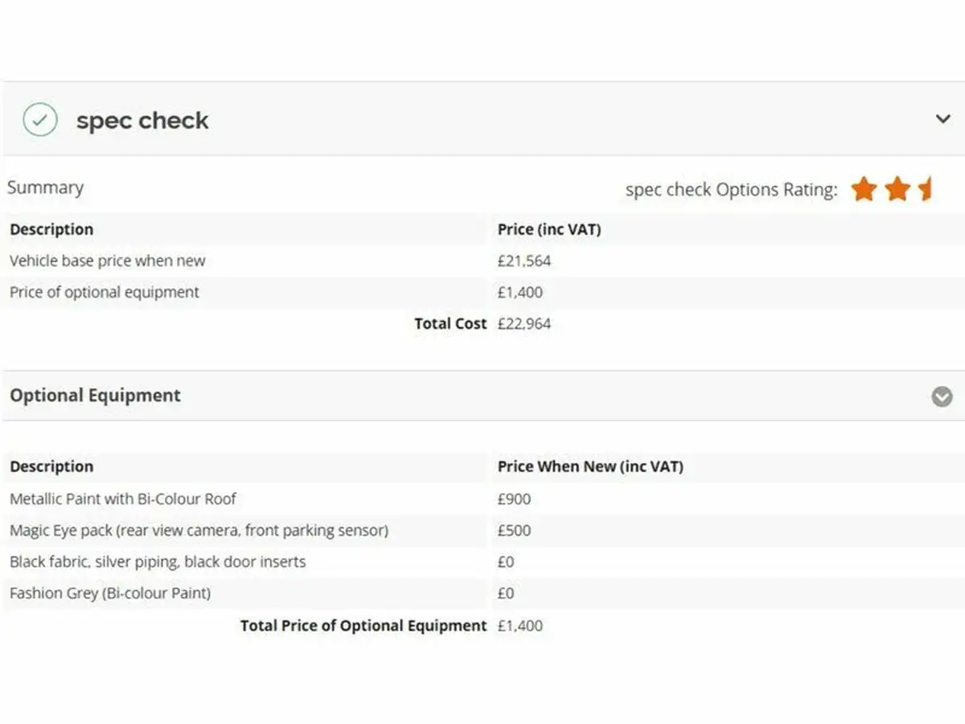The image size is (965, 724).
Task: Collapse the Optional Equipment grey arrow
Action: point(942,397)
